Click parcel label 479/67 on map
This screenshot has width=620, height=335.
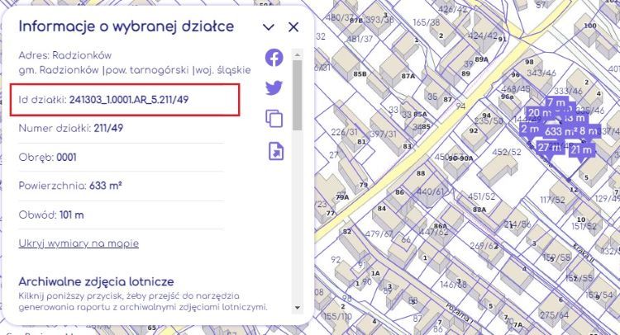point(379,234)
